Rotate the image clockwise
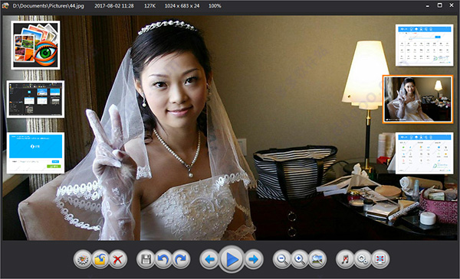The height and width of the screenshot is (279, 460). [x=181, y=259]
